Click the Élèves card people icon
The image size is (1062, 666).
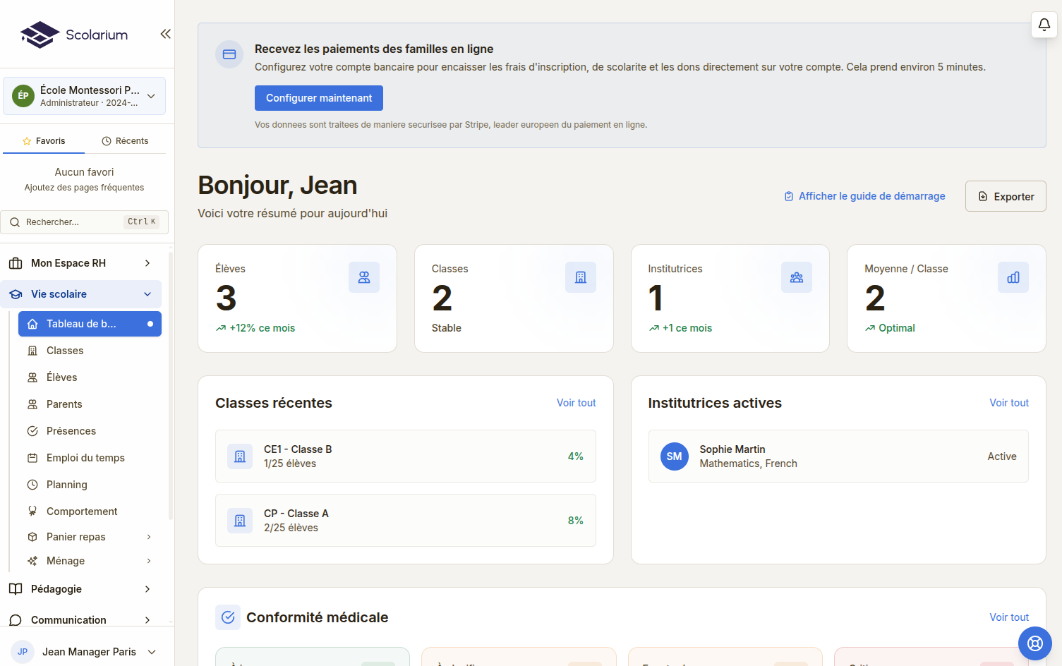pos(364,277)
